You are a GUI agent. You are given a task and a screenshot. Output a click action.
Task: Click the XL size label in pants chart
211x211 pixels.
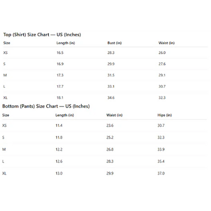click(x=4, y=173)
